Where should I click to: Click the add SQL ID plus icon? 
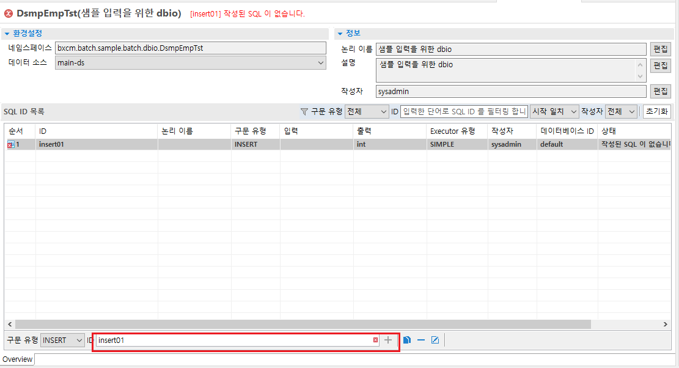coord(387,340)
